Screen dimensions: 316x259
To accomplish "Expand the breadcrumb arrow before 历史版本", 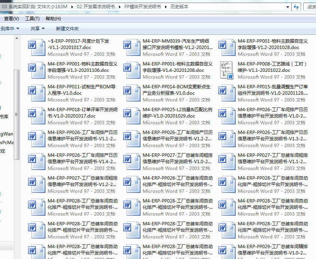I will point(167,7).
